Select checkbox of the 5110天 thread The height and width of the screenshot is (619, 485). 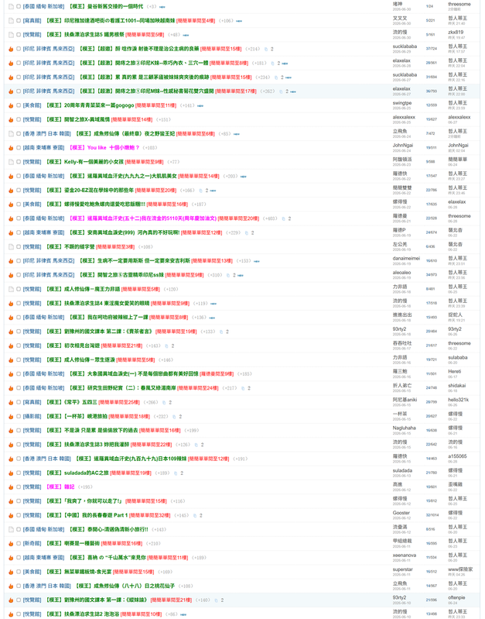coord(19,218)
